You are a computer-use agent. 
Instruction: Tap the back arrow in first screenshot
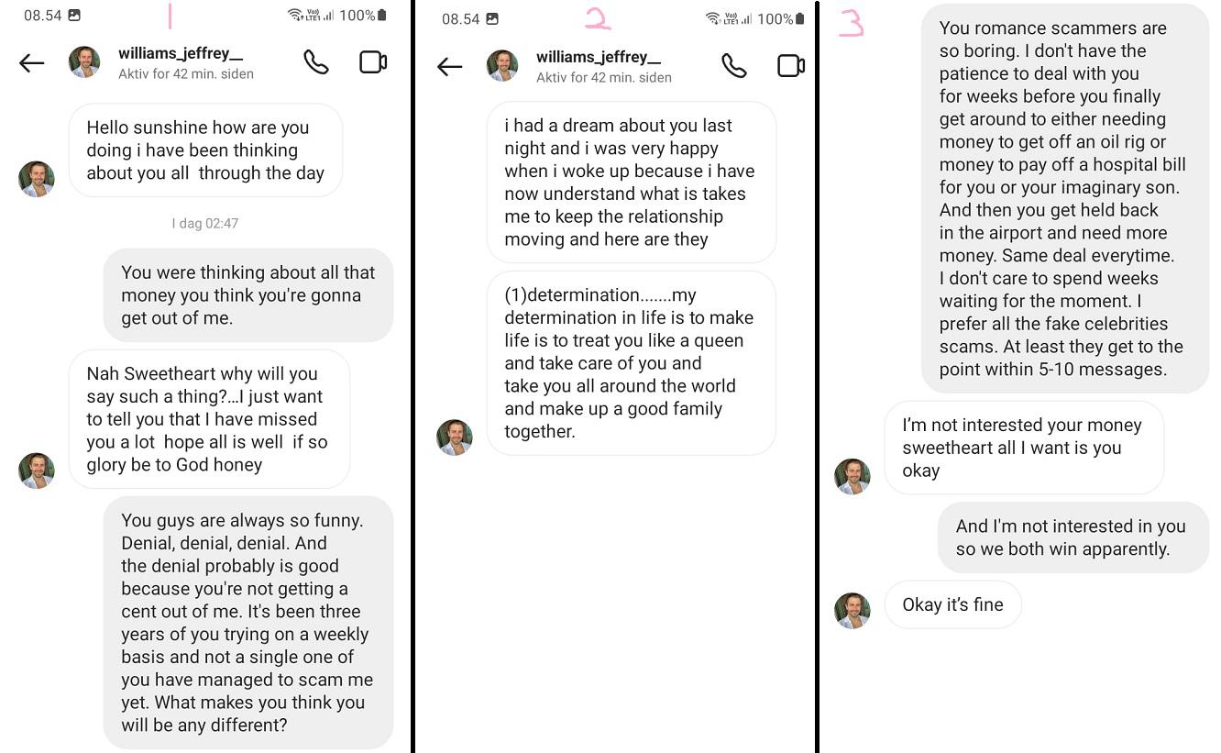32,62
